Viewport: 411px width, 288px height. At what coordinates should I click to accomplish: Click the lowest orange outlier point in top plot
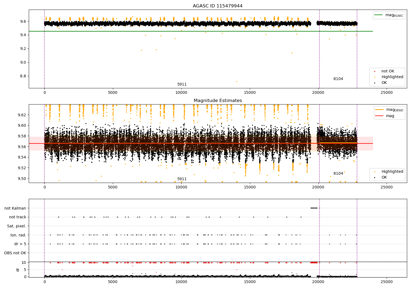[x=237, y=81]
